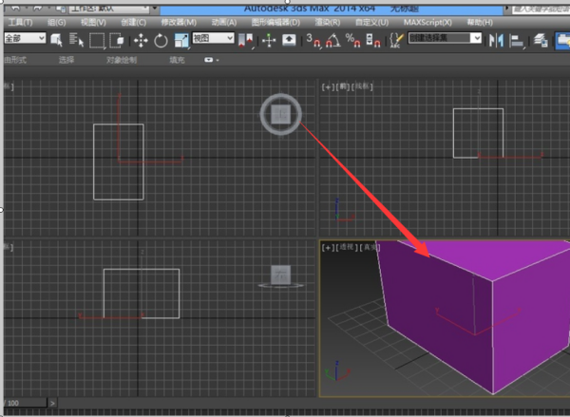Click the time slider showing / 100
This screenshot has width=570, height=417.
tap(25, 403)
